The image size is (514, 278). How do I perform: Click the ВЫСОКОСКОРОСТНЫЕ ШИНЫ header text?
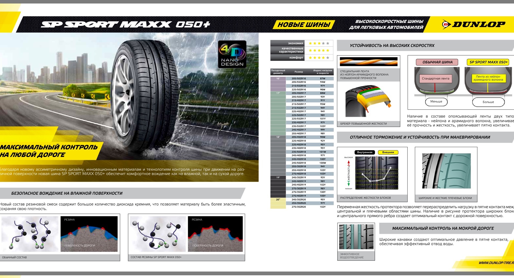coord(387,24)
